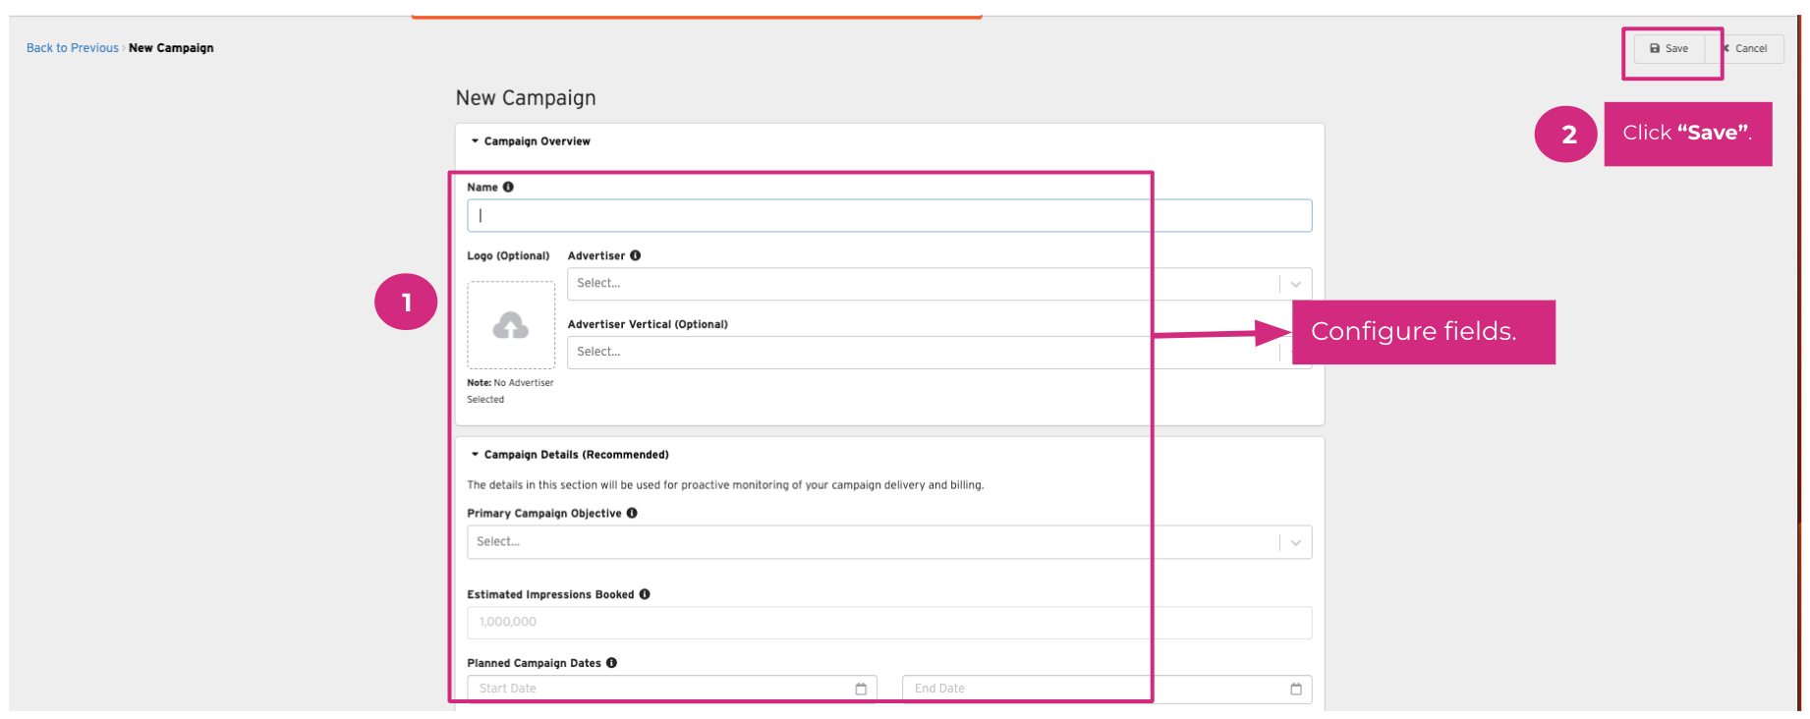Click Estimated Impressions Booked info icon
The height and width of the screenshot is (719, 1810).
(x=645, y=594)
